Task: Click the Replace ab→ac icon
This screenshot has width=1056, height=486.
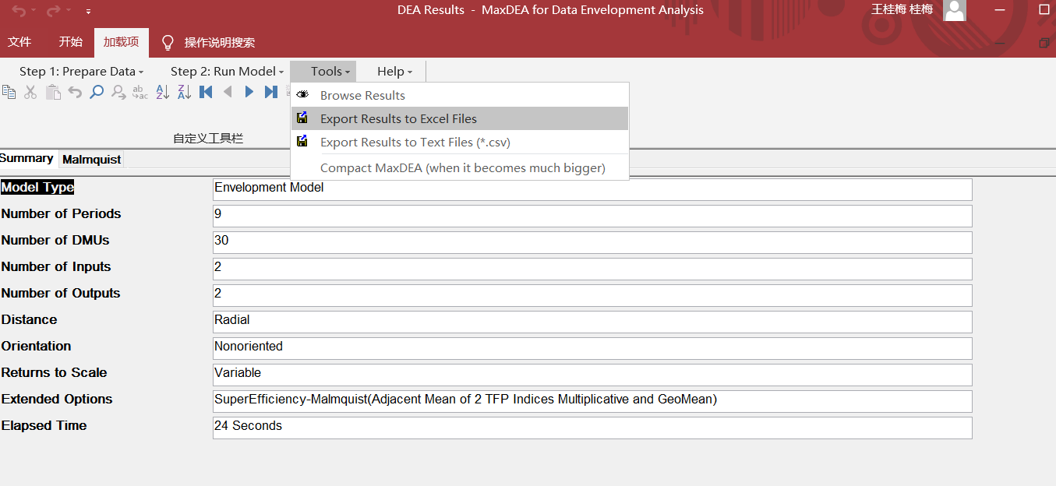Action: point(140,92)
